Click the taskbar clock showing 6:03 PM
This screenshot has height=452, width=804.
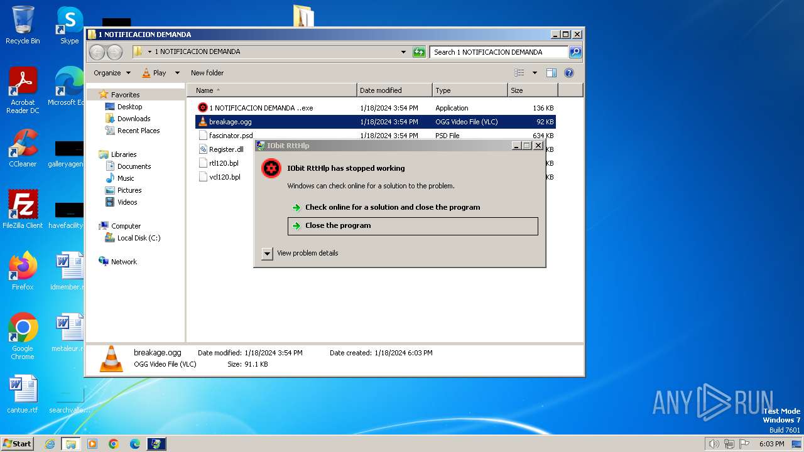tap(771, 444)
